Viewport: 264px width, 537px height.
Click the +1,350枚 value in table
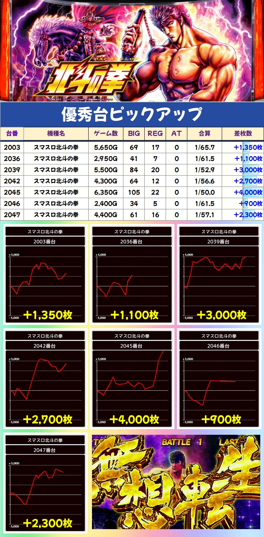point(248,148)
